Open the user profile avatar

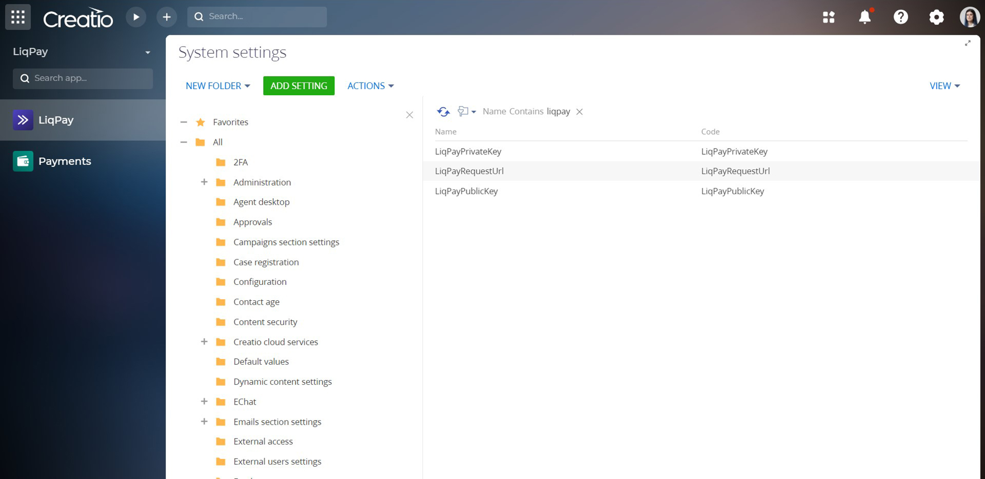[970, 17]
